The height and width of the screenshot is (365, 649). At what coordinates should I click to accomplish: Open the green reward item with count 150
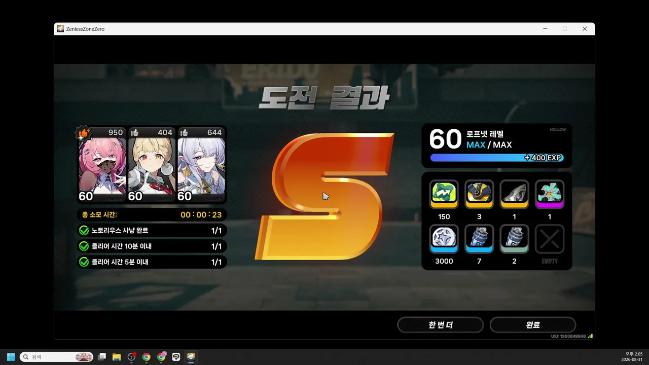click(444, 194)
